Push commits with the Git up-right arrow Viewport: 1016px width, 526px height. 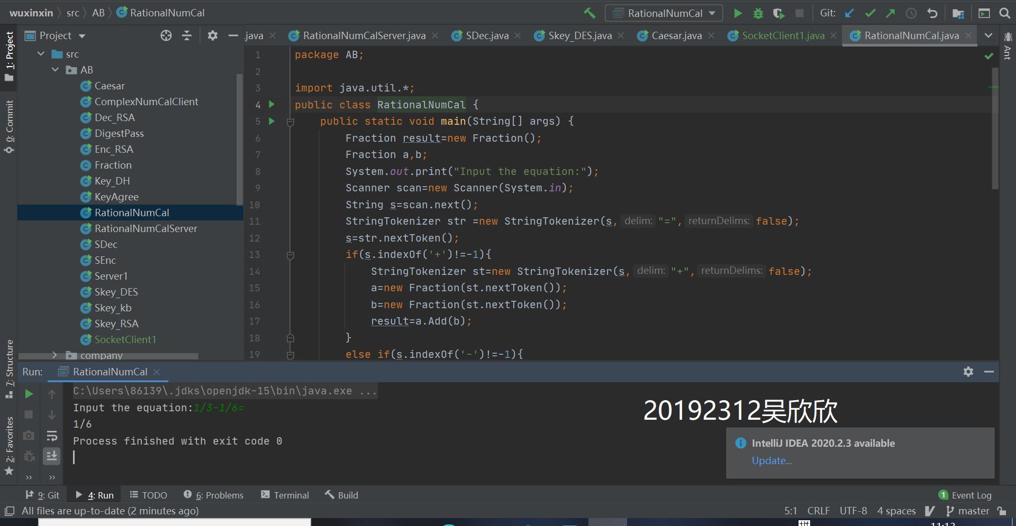tap(891, 13)
